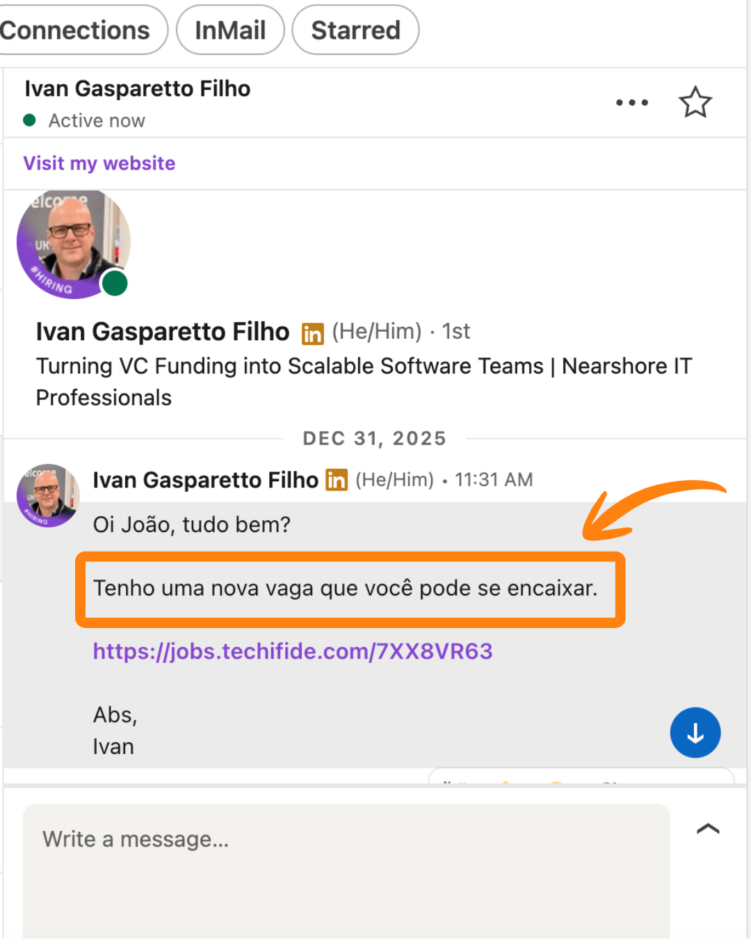The image size is (751, 939).
Task: Click into the Write a message field
Action: (346, 869)
